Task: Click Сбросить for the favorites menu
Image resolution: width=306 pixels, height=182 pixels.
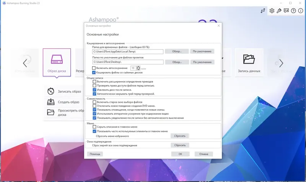Action: coord(180,136)
